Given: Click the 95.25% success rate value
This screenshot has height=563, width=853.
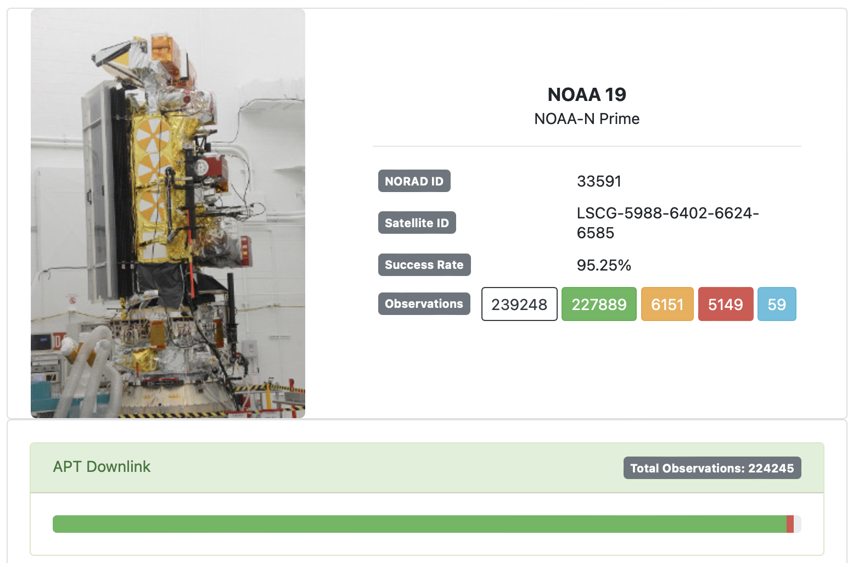Looking at the screenshot, I should click(x=604, y=265).
